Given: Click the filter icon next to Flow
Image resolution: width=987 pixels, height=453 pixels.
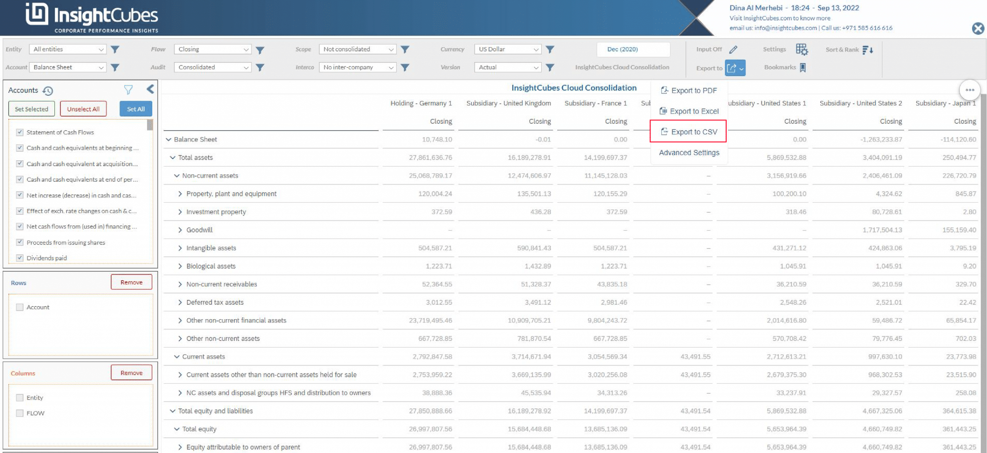Looking at the screenshot, I should coord(260,49).
